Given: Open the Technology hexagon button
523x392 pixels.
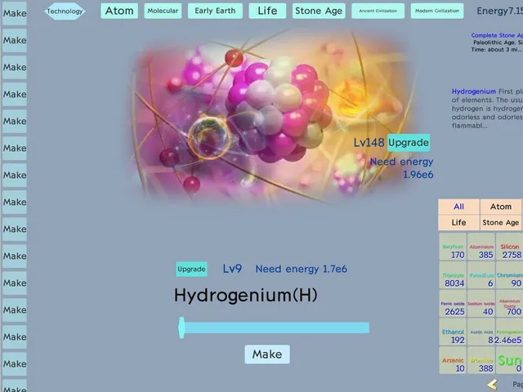Looking at the screenshot, I should (x=65, y=11).
